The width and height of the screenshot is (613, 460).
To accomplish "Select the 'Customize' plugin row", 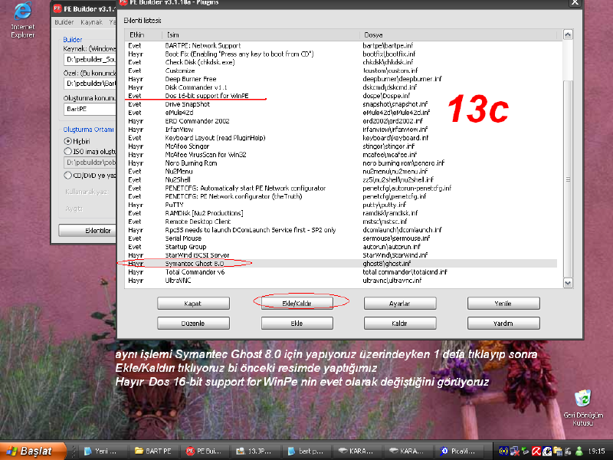I will tap(341, 71).
